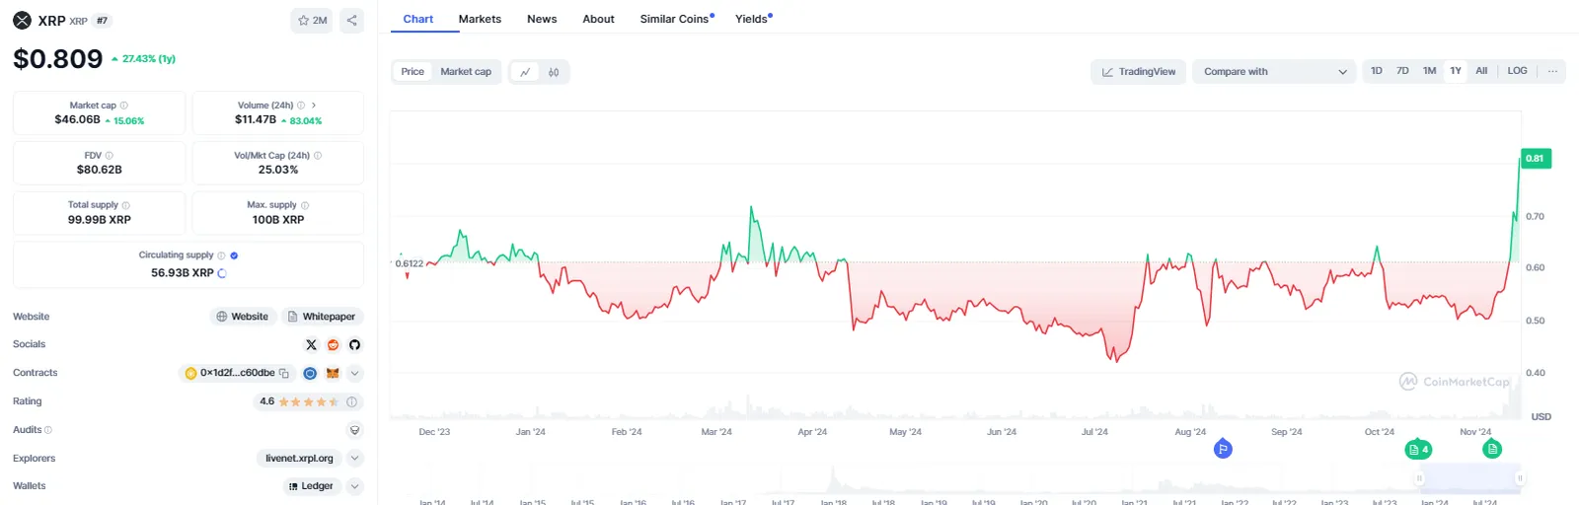The width and height of the screenshot is (1579, 505).
Task: Open Volume (24h) details arrow
Action: coord(314,106)
